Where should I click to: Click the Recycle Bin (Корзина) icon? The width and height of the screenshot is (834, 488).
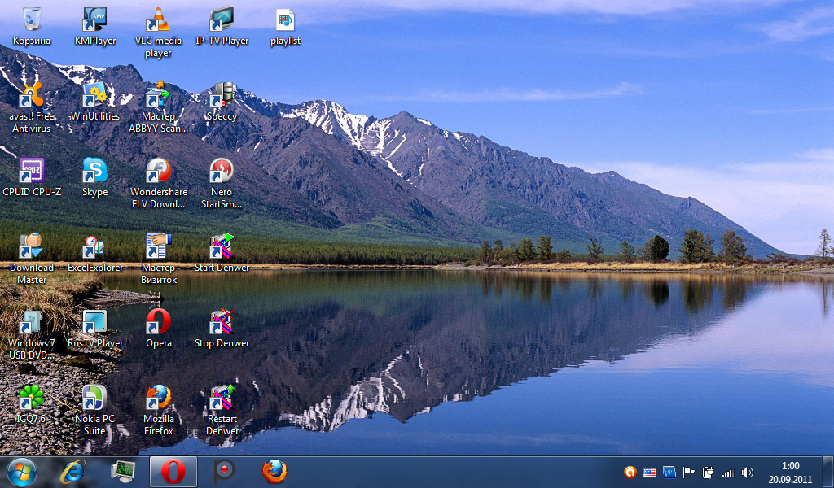pyautogui.click(x=31, y=20)
